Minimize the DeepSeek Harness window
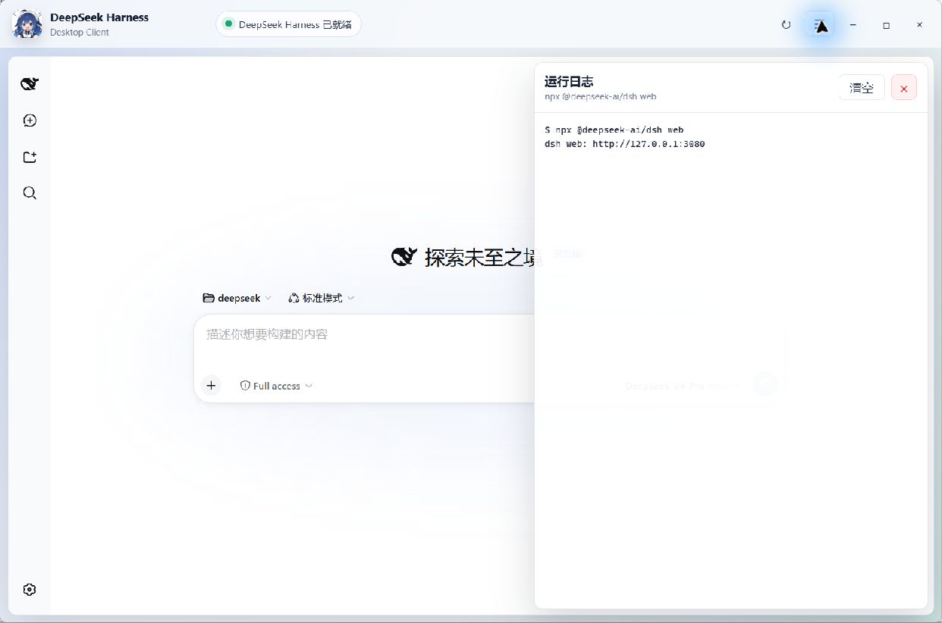Viewport: 942px width, 623px height. 853,25
